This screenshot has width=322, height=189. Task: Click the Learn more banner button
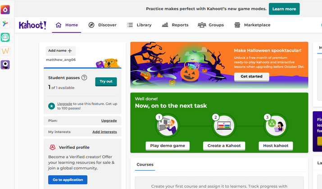pos(284,9)
